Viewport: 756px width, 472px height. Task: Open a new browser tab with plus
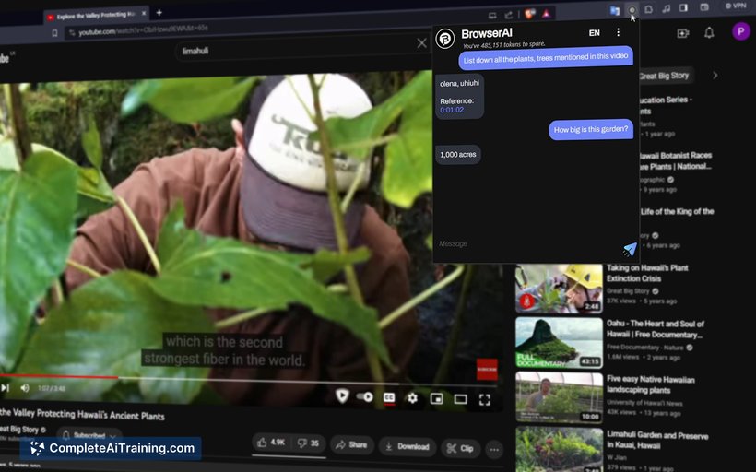[x=159, y=13]
